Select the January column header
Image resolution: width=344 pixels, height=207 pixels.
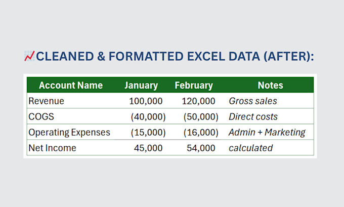[141, 85]
